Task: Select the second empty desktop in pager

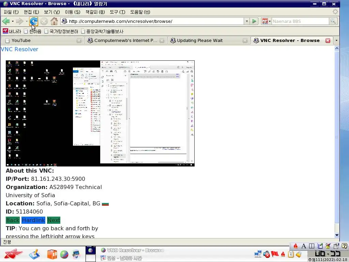Action: pos(91,258)
